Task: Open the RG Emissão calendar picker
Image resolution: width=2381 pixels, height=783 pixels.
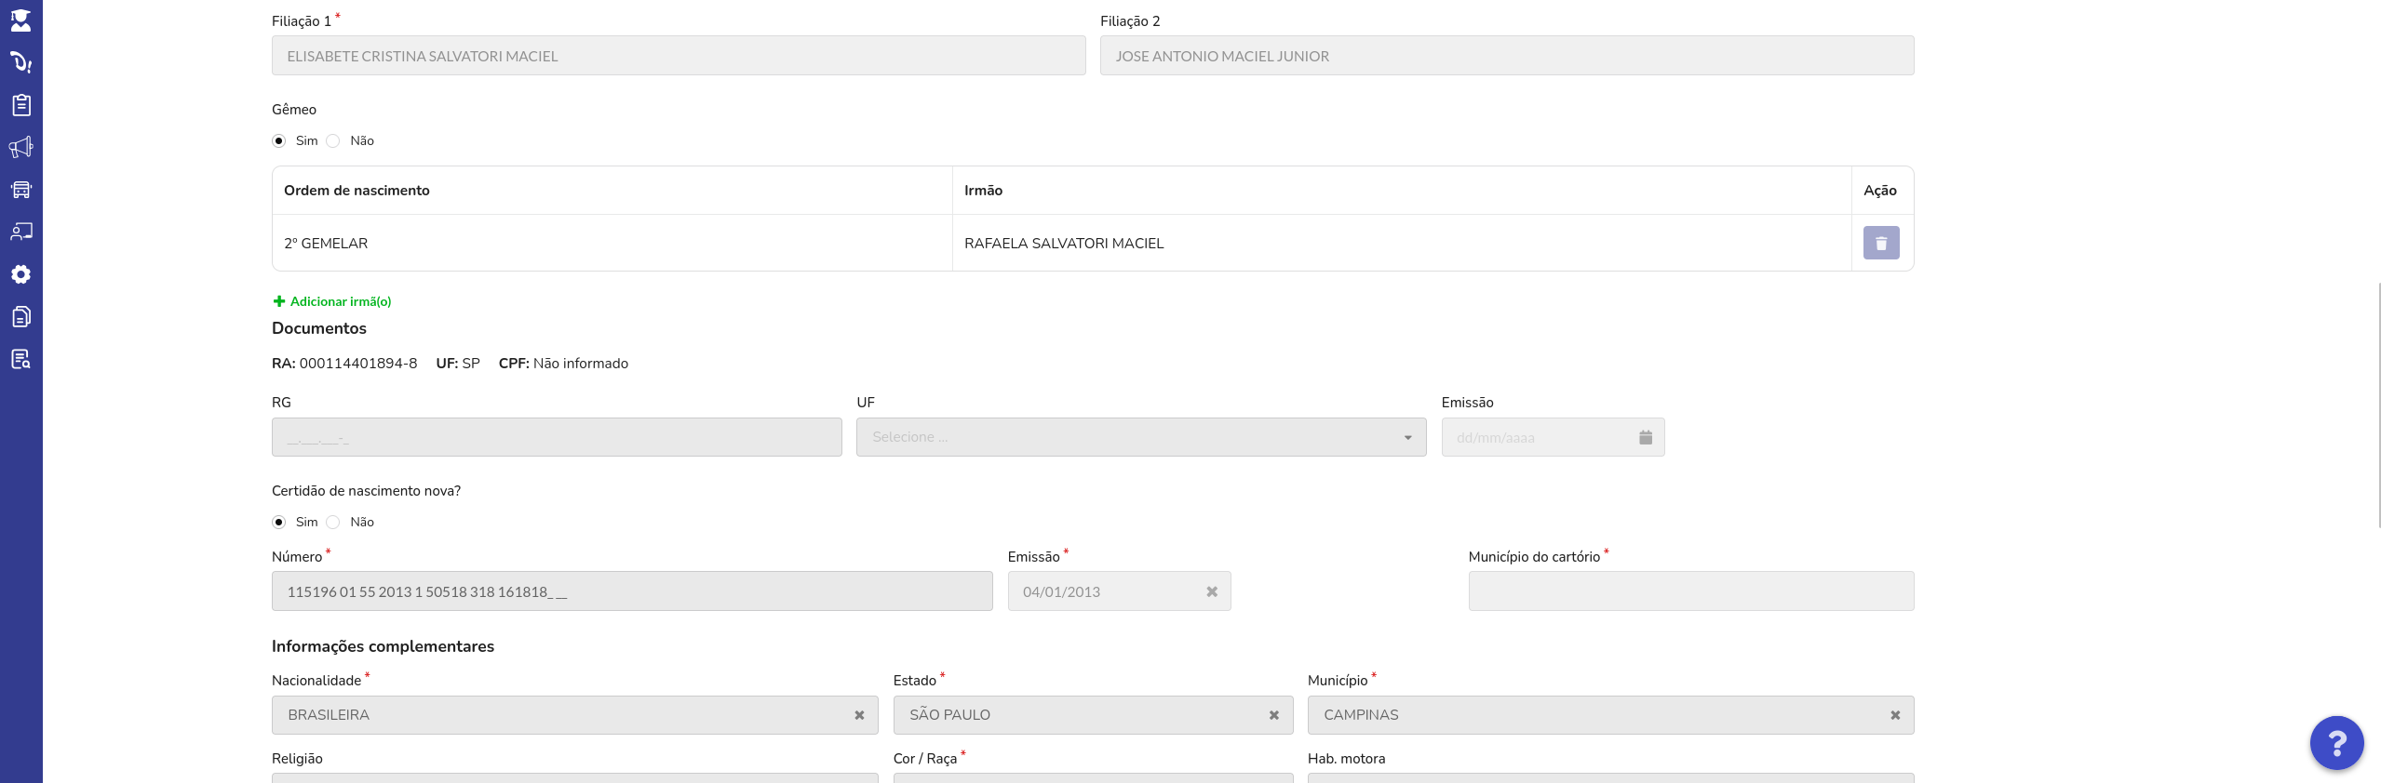Action: coord(1645,437)
